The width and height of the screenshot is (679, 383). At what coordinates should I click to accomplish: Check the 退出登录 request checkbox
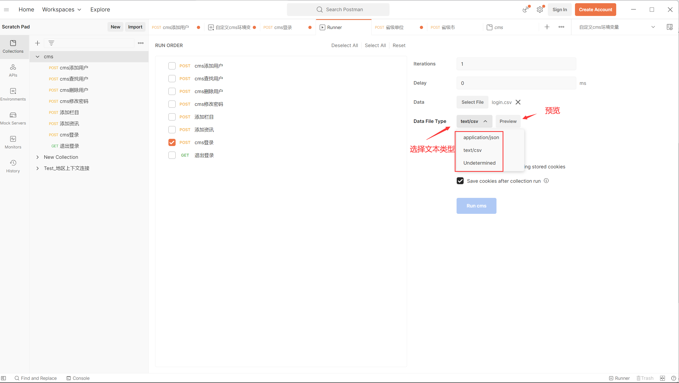172,155
